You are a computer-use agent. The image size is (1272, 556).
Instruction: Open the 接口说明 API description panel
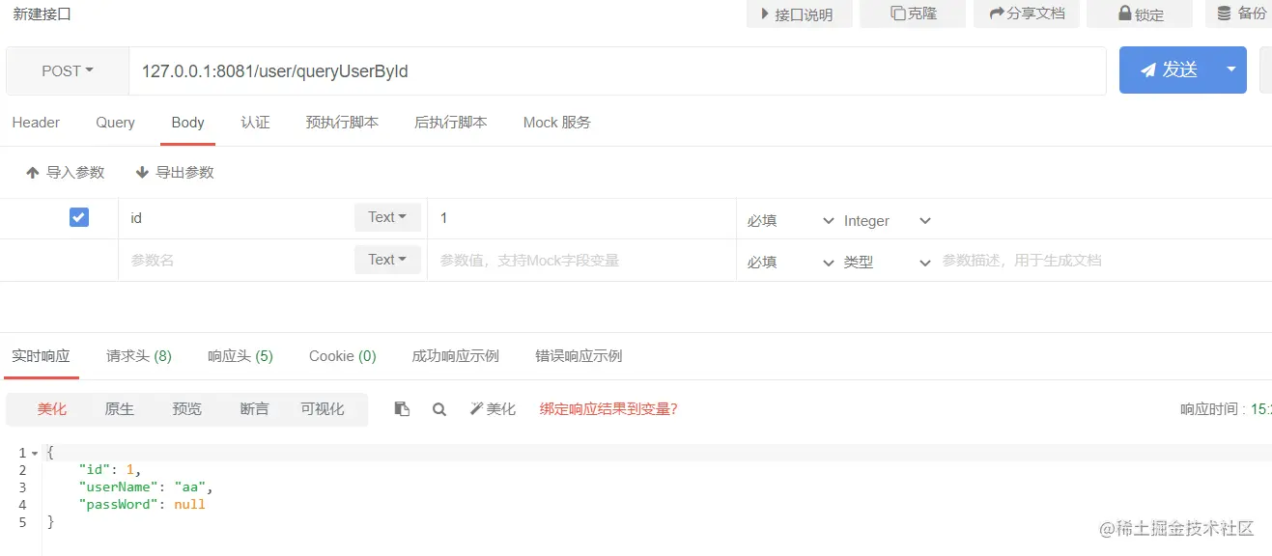tap(799, 14)
